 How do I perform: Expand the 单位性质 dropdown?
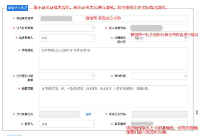pyautogui.click(x=159, y=76)
